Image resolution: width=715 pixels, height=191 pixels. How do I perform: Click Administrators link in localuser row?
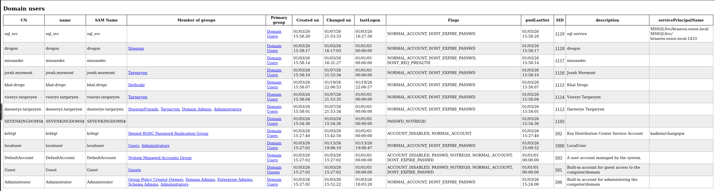click(x=155, y=146)
